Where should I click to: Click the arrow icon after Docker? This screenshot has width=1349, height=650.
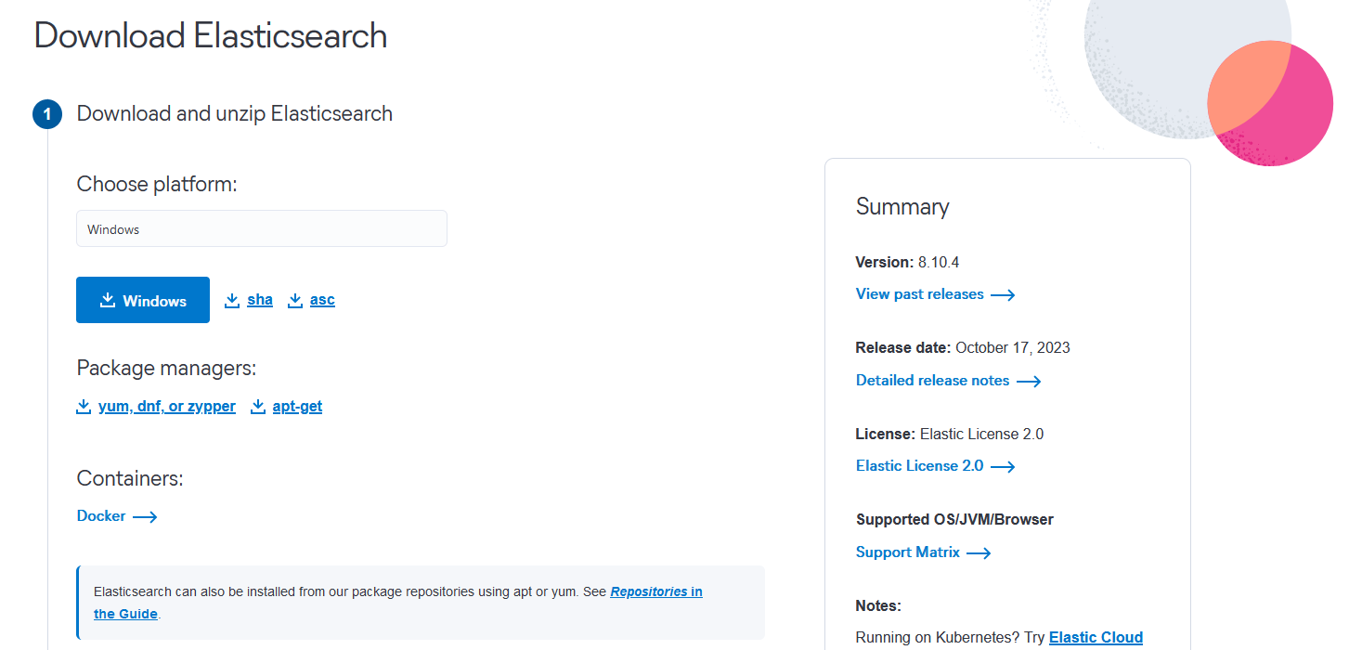pyautogui.click(x=145, y=516)
